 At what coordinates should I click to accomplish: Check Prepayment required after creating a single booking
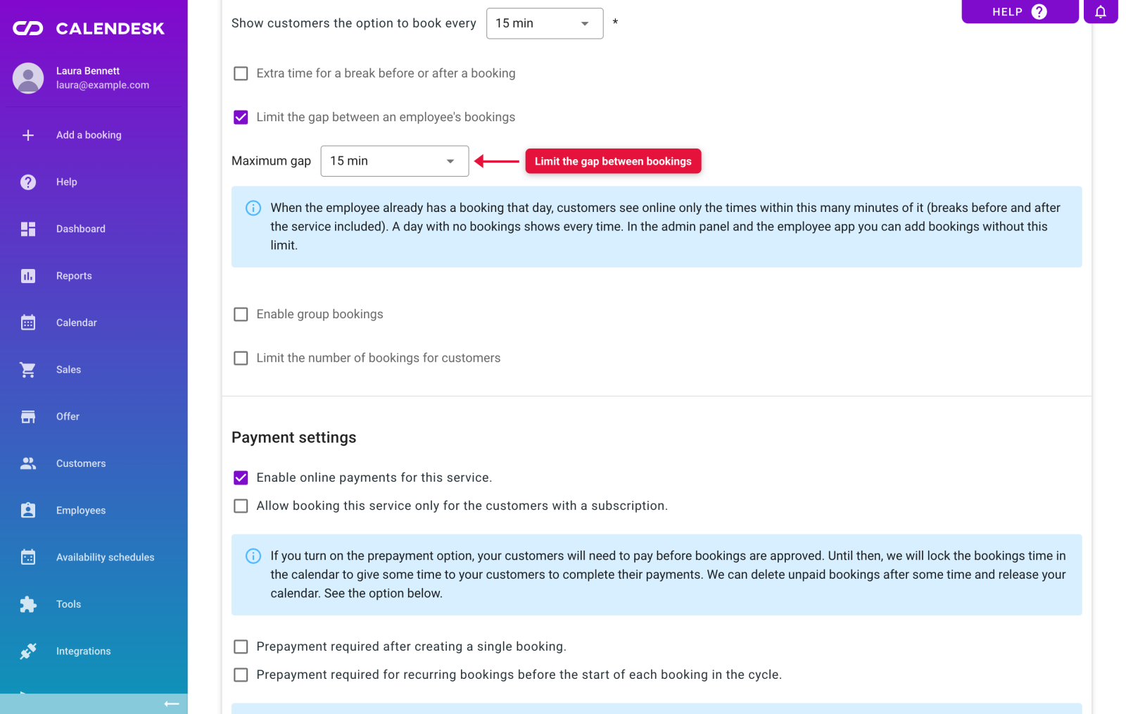point(241,646)
